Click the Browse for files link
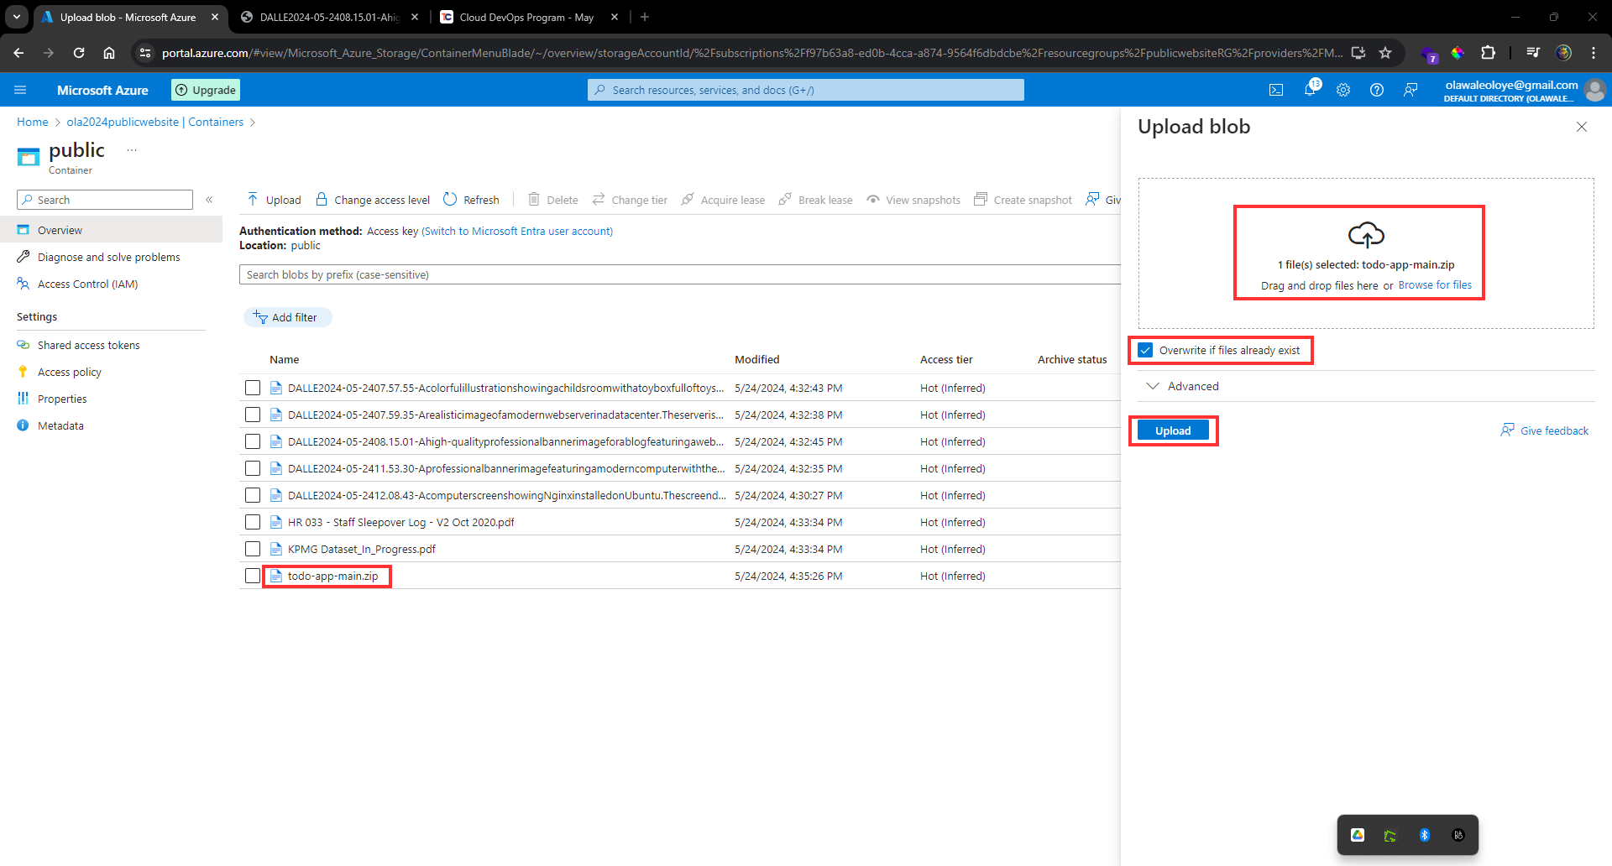Screen dimensions: 1612x866 (x=1435, y=285)
